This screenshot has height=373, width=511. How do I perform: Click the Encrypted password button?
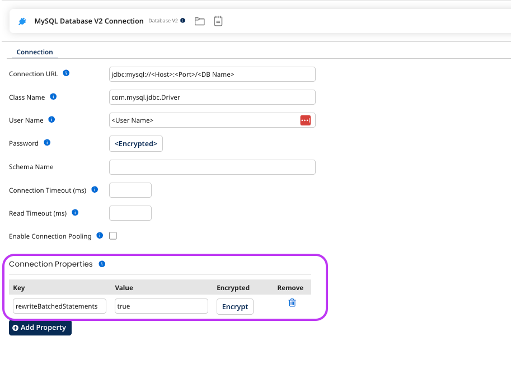[x=135, y=143]
